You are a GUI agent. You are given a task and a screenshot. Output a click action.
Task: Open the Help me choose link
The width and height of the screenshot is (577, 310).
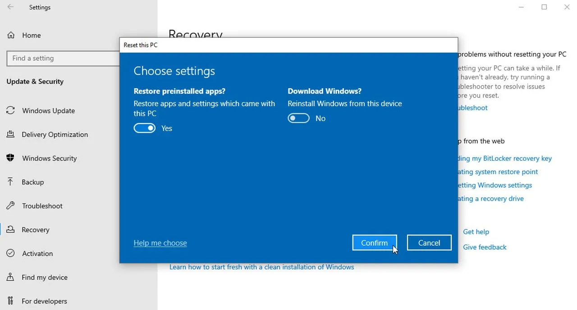point(160,243)
